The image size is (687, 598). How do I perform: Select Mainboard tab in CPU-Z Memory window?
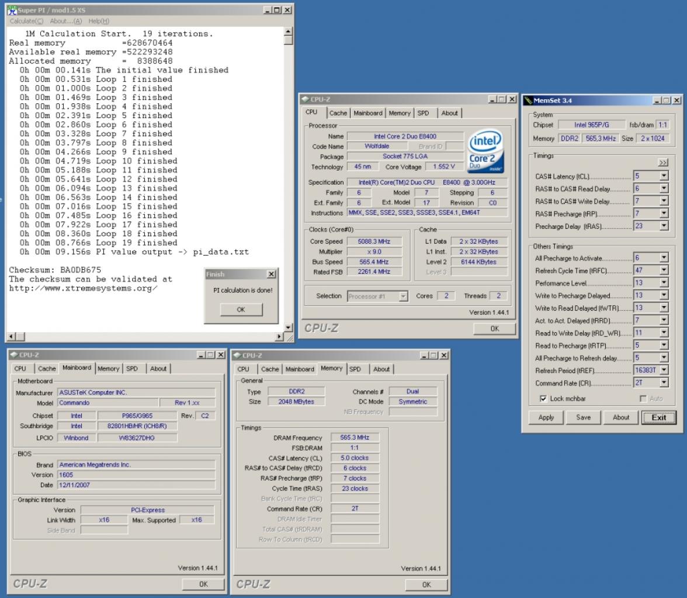point(300,369)
